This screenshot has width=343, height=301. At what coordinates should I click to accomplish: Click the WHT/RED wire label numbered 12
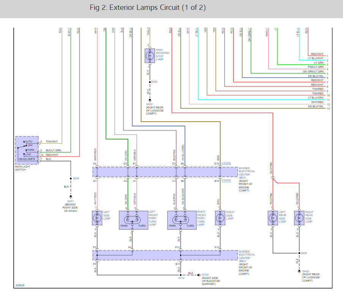coord(317,102)
